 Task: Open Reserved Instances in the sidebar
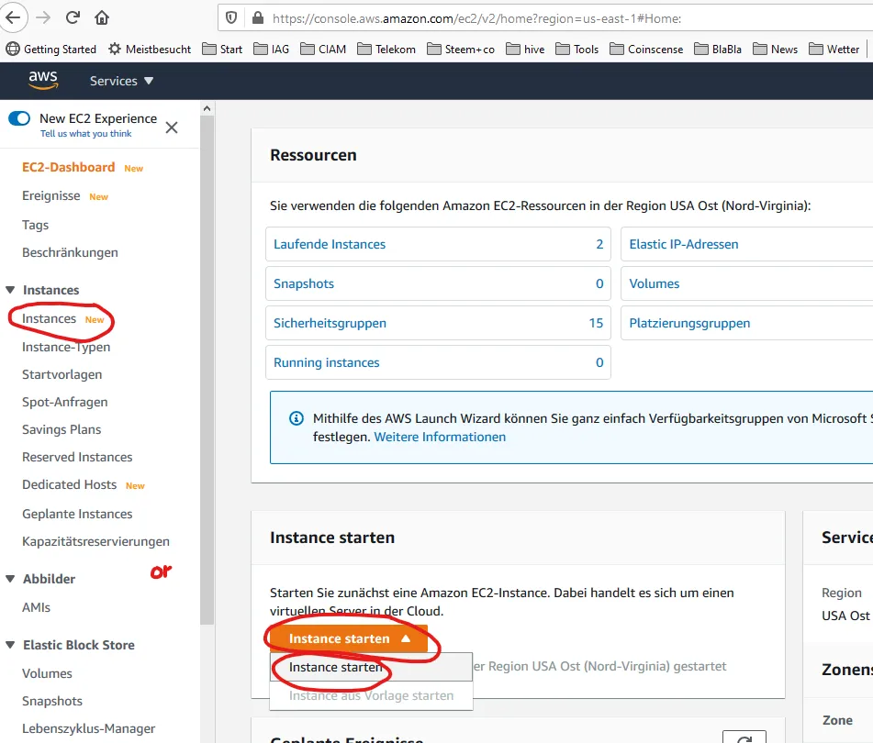point(77,457)
